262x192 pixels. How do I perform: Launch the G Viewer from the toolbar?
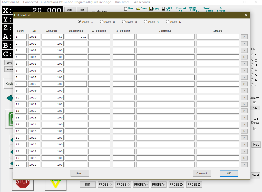tap(221, 9)
